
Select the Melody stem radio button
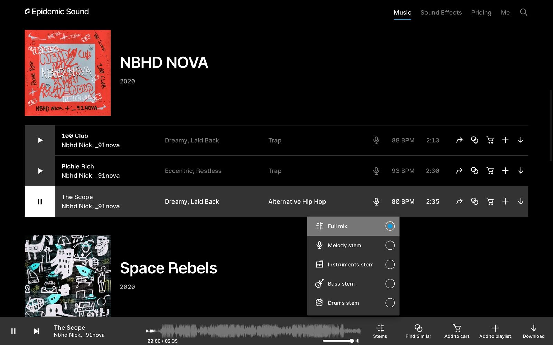click(x=390, y=245)
